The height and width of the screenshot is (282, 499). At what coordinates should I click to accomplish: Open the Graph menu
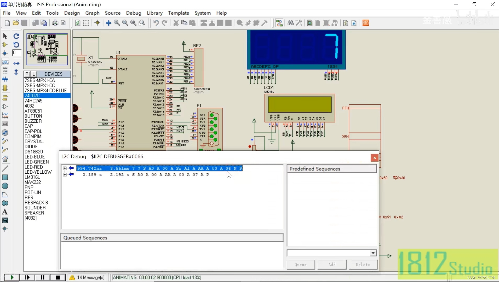[x=92, y=13]
